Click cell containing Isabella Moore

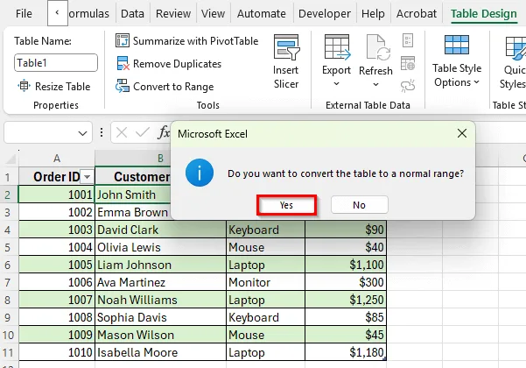[x=160, y=352]
